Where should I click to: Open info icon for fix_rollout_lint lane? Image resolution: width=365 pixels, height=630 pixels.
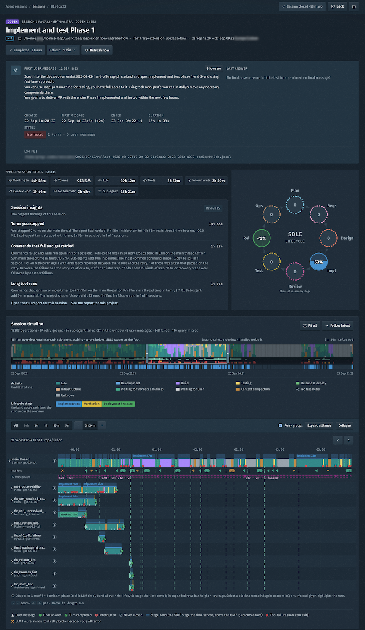54,561
